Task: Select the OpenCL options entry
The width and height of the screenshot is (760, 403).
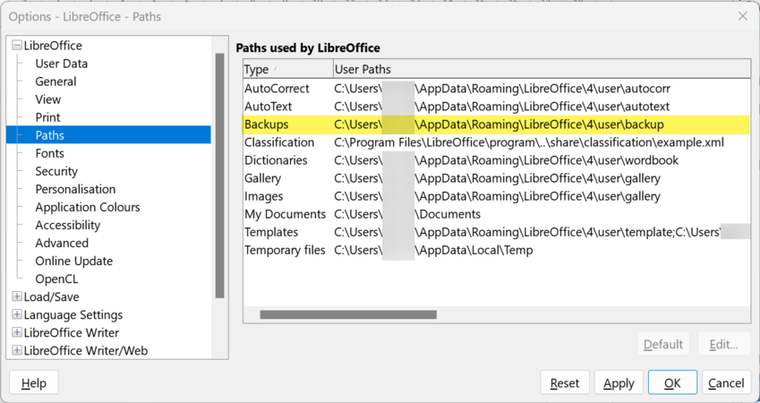Action: coord(56,279)
